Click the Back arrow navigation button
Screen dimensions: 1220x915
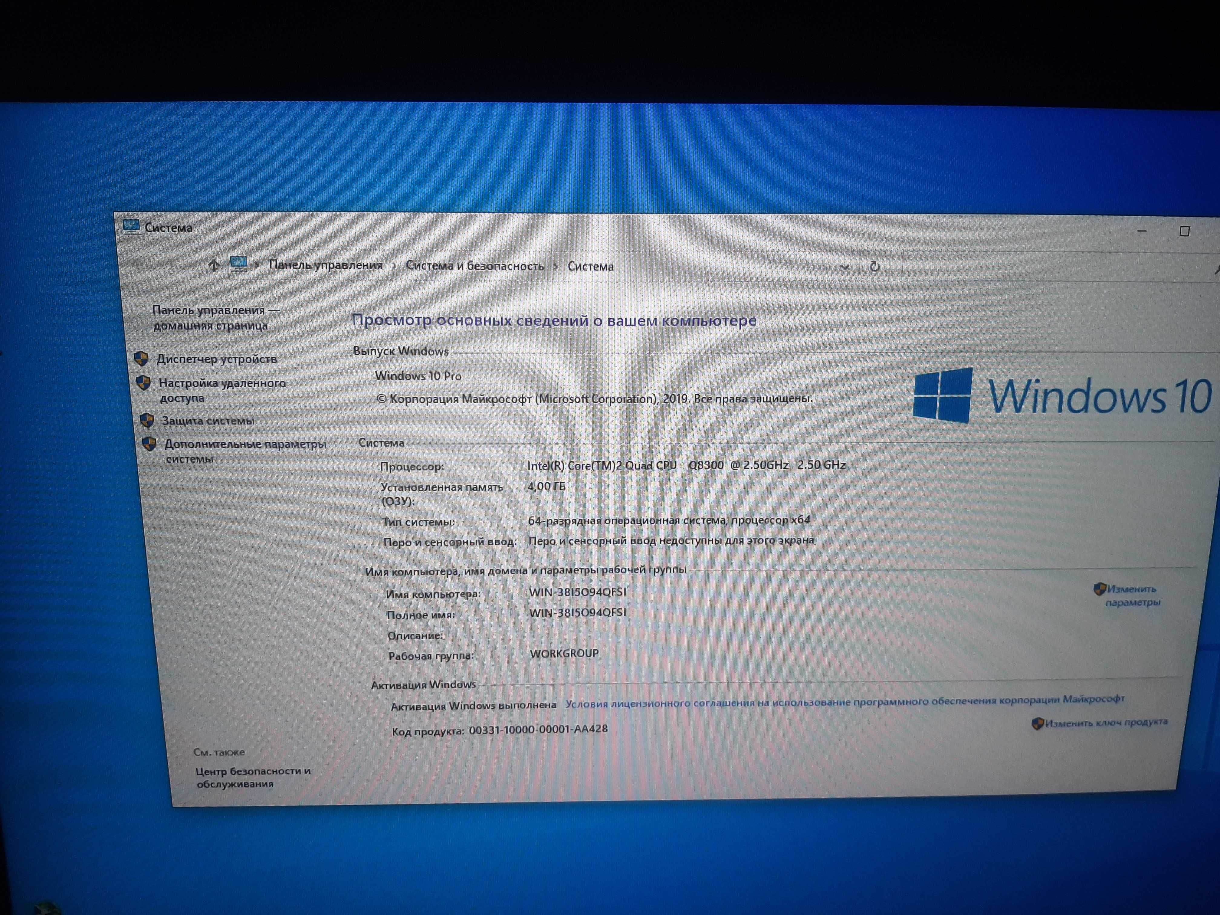click(138, 265)
